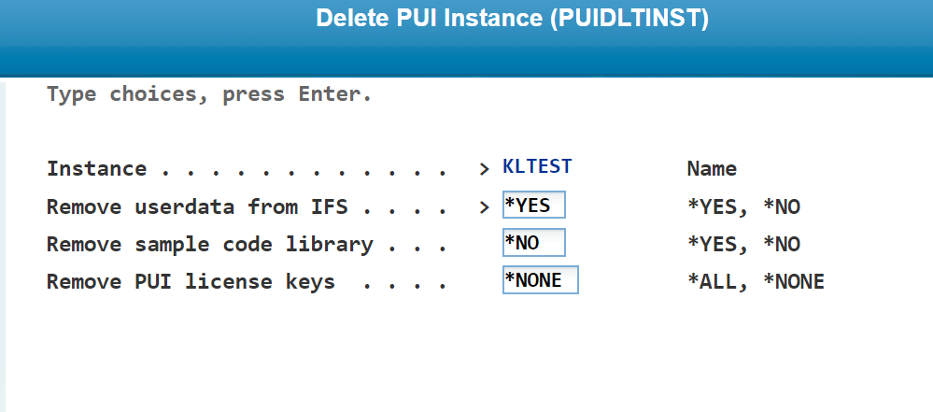Click the Remove userdata from IFS label
The height and width of the screenshot is (412, 933).
pyautogui.click(x=197, y=207)
